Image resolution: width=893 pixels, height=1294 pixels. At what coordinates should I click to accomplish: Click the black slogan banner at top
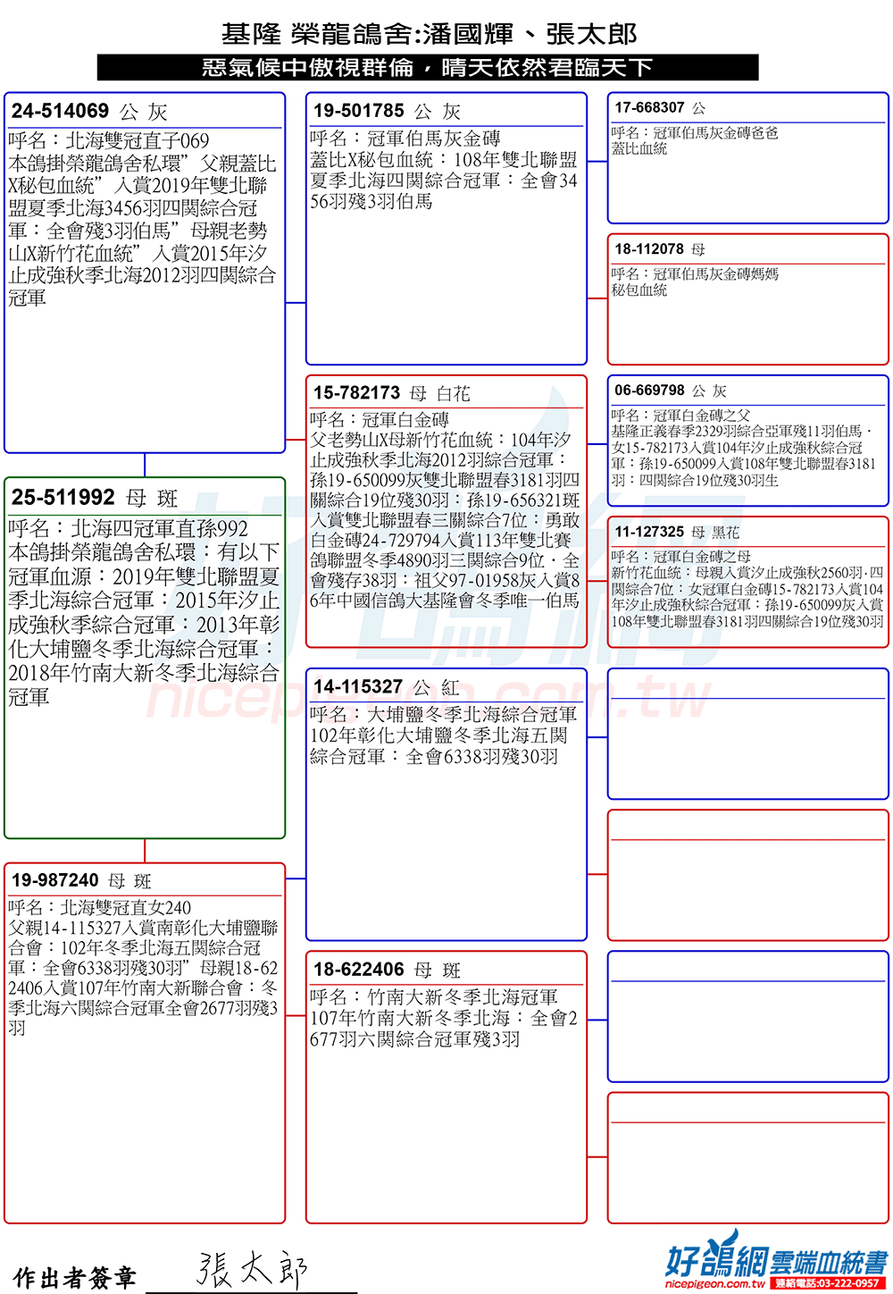click(427, 68)
